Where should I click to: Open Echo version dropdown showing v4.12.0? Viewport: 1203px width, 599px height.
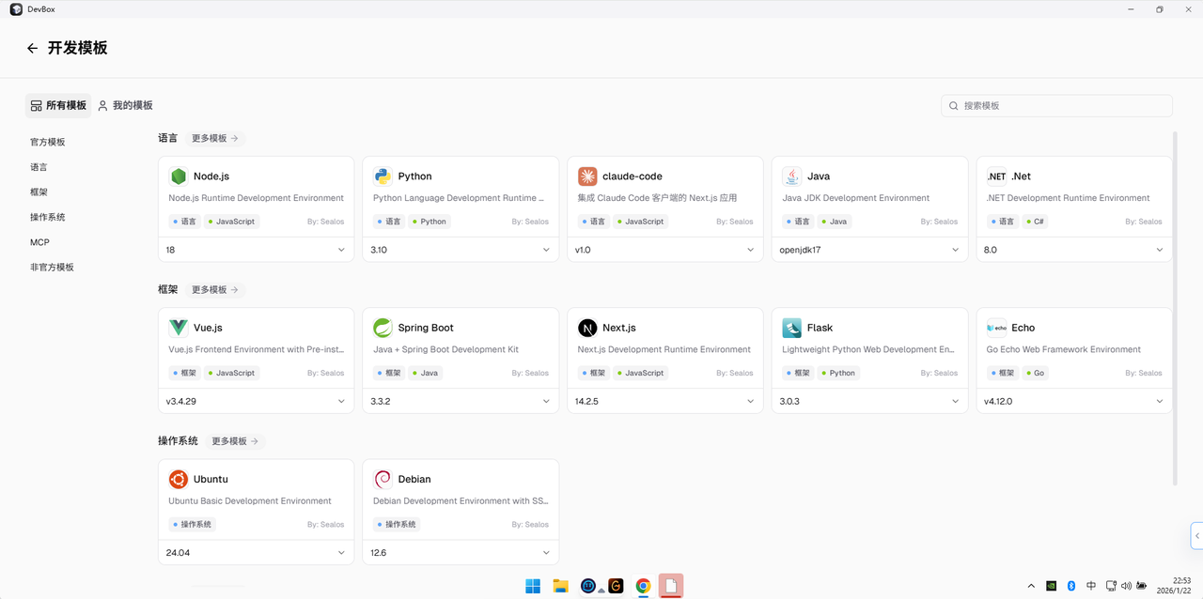point(1074,401)
